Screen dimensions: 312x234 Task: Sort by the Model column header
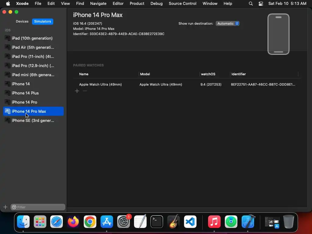coord(145,74)
